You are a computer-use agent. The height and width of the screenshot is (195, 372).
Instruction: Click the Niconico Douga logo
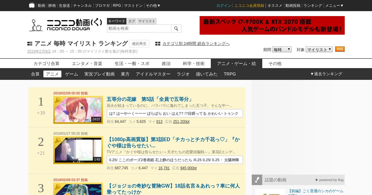coord(65,25)
